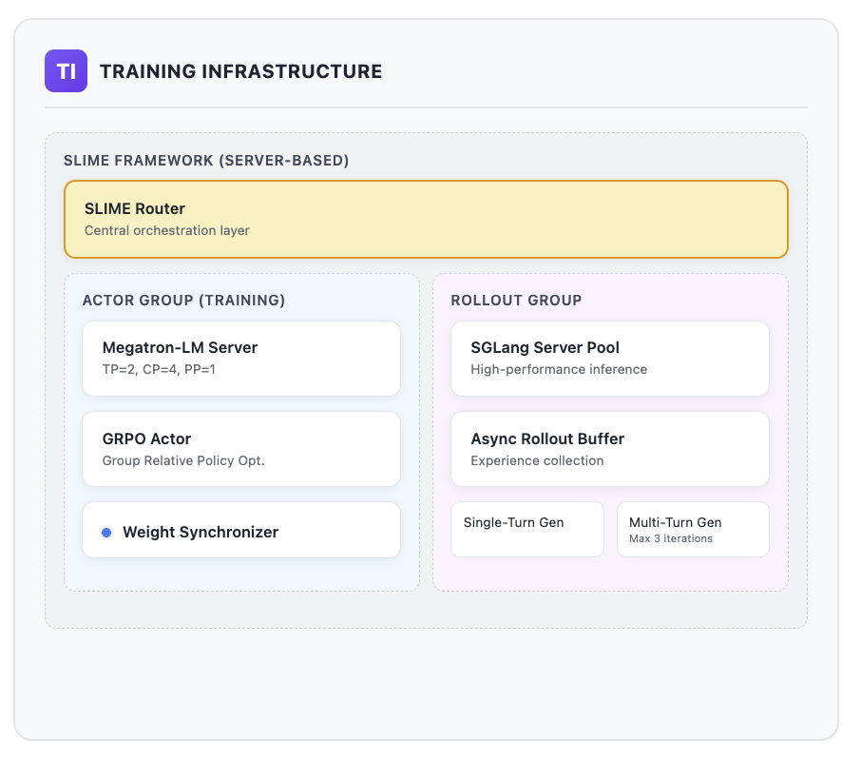Viewport: 861px width, 760px height.
Task: Click the blue Weight Synchronizer dot
Action: point(105,530)
